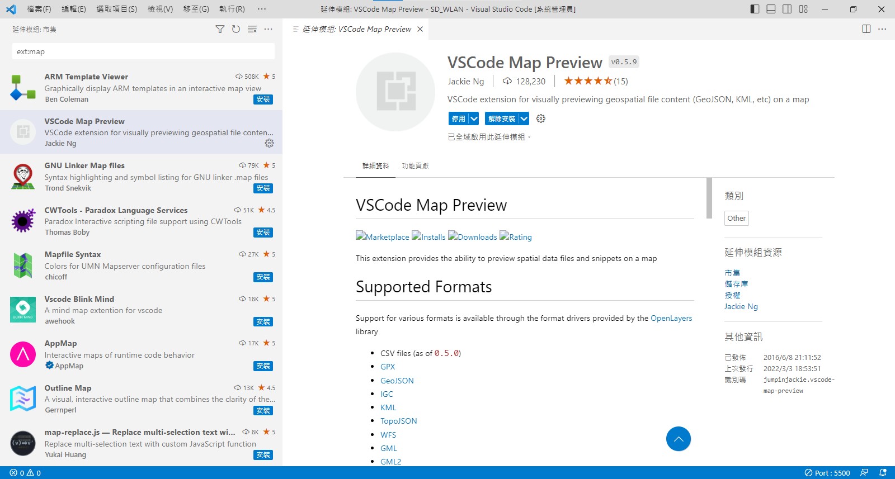The height and width of the screenshot is (479, 895).
Task: Open the KML format link
Action: coord(388,407)
